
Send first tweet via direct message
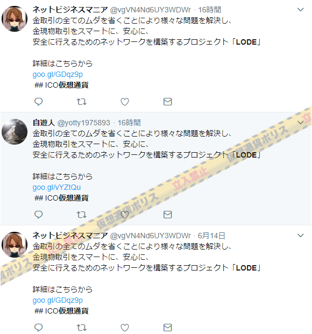click(x=168, y=102)
